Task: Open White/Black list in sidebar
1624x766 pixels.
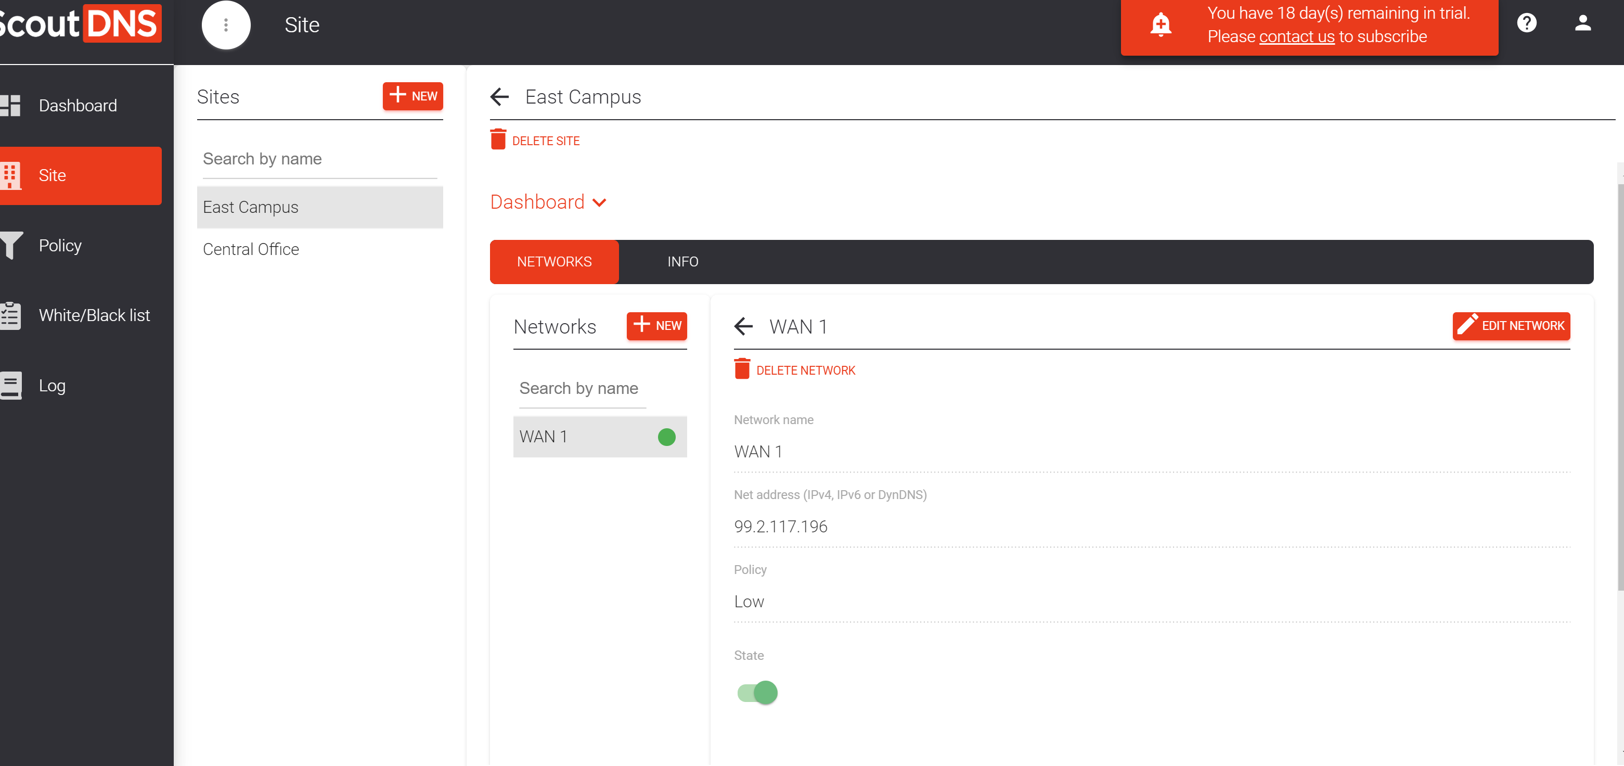Action: [94, 315]
